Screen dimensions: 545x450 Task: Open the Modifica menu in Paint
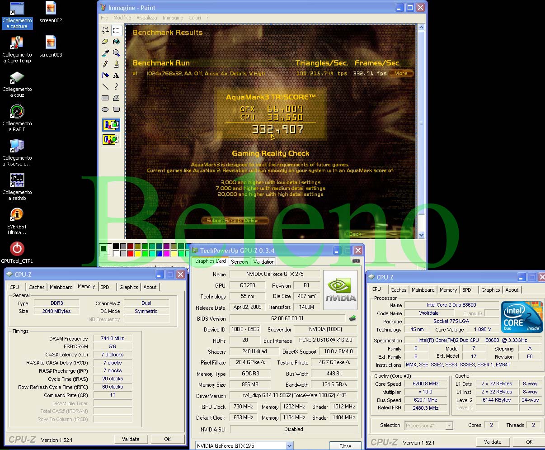pos(122,18)
